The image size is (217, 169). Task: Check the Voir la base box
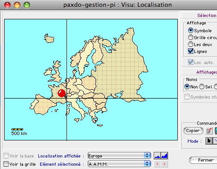(x=6, y=156)
